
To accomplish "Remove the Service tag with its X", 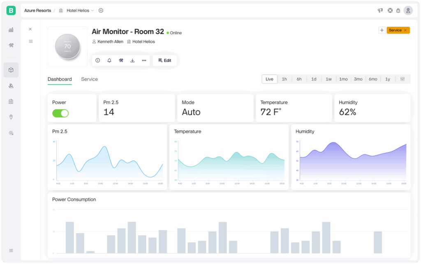I will coord(405,30).
